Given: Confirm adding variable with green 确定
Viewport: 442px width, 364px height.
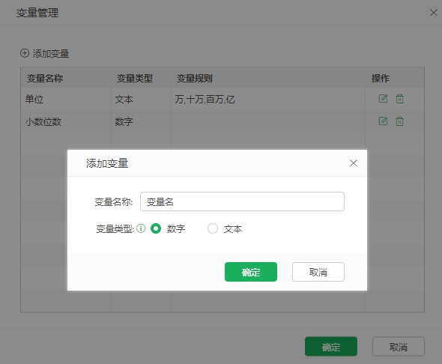Looking at the screenshot, I should pos(251,272).
